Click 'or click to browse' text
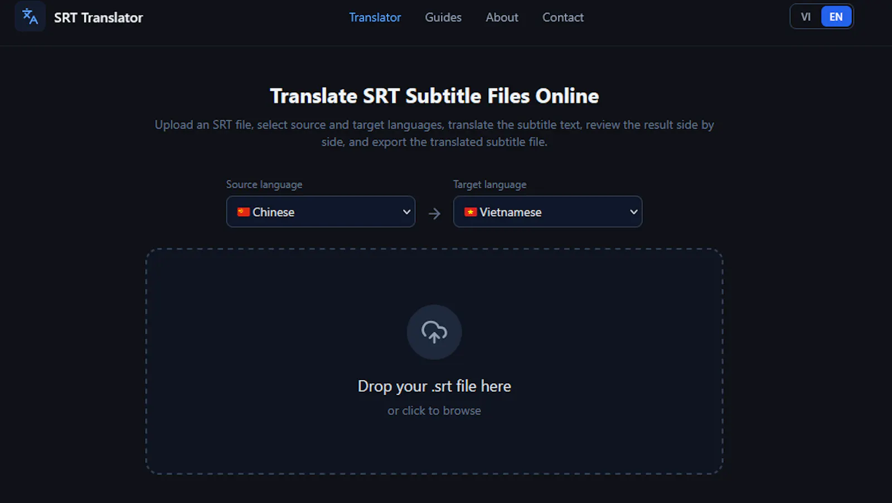Image resolution: width=892 pixels, height=503 pixels. click(434, 411)
